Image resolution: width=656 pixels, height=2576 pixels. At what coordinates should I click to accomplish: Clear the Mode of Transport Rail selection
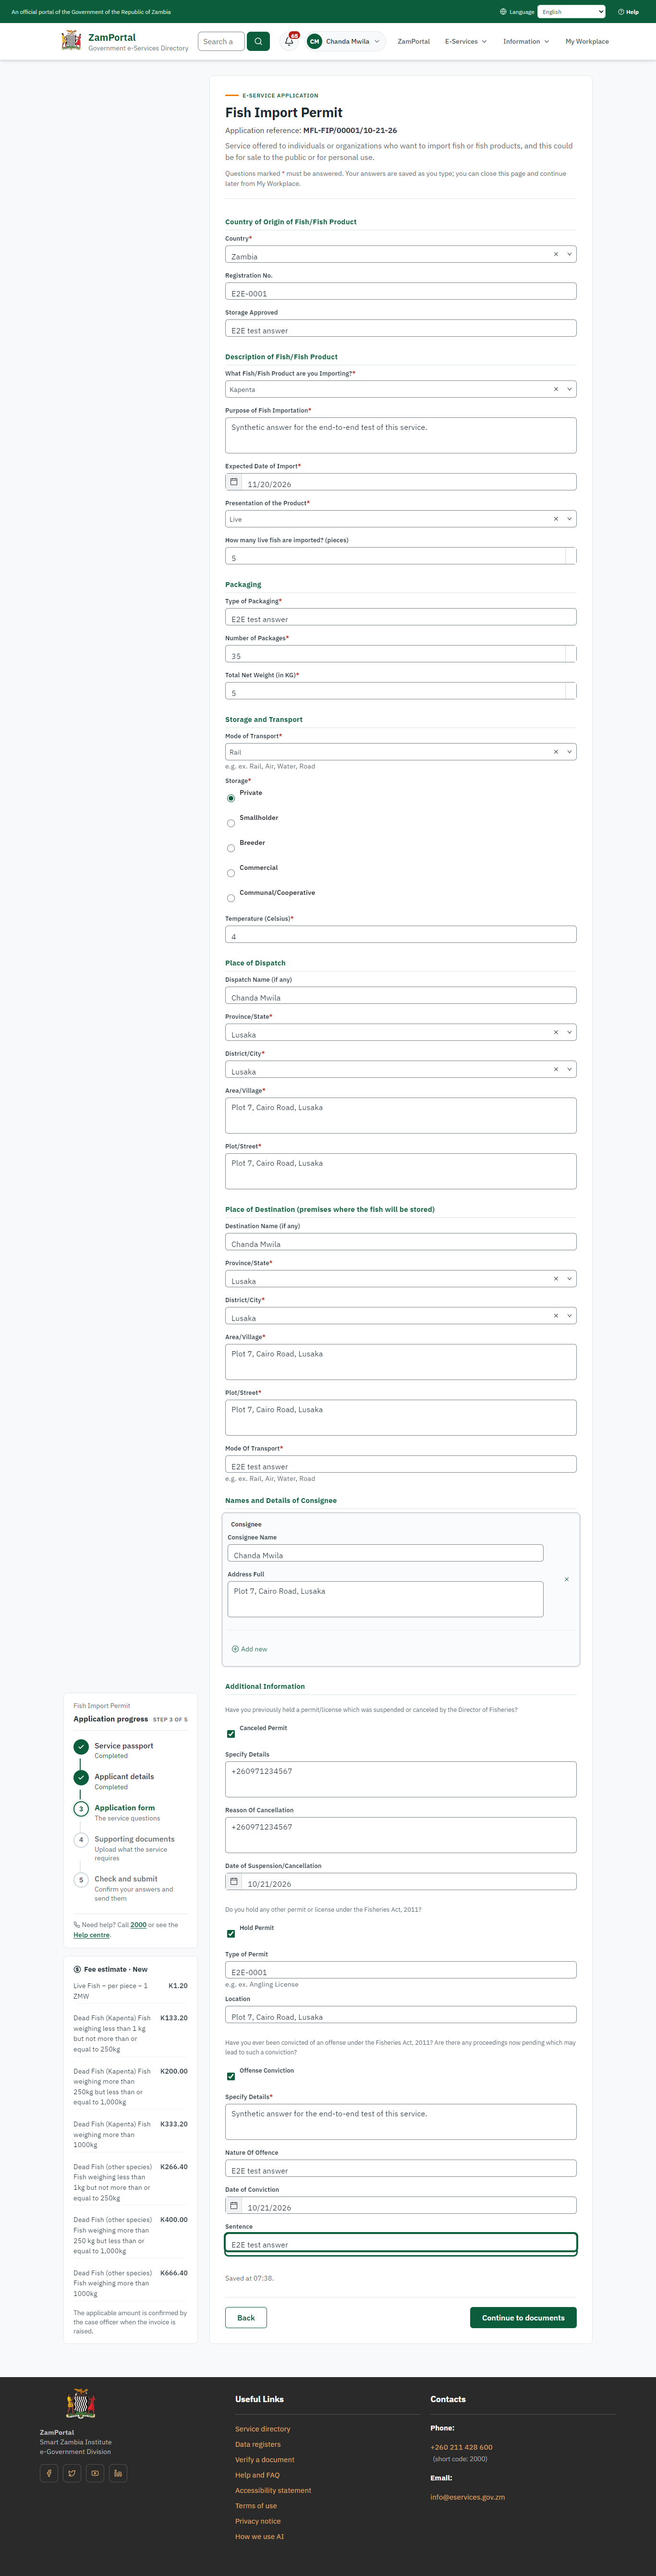[x=556, y=751]
